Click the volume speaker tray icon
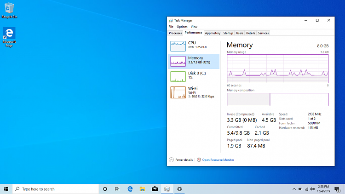The width and height of the screenshot is (345, 194). 312,189
